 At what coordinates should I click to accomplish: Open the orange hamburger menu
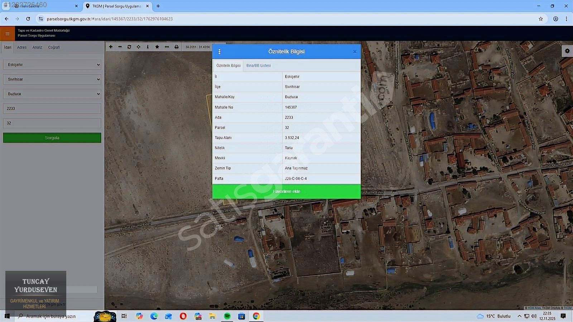[7, 34]
